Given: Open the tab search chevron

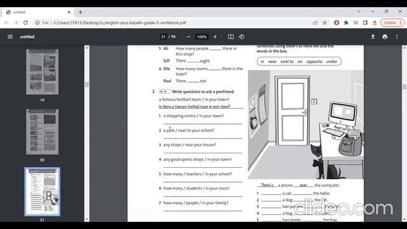Looking at the screenshot, I should [x=359, y=11].
